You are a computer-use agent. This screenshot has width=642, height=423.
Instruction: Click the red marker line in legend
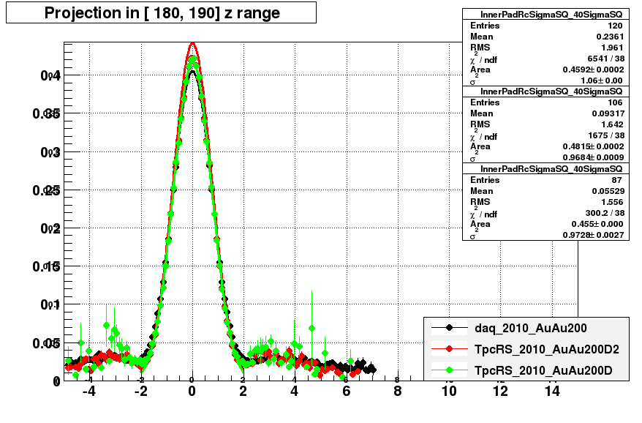click(449, 349)
